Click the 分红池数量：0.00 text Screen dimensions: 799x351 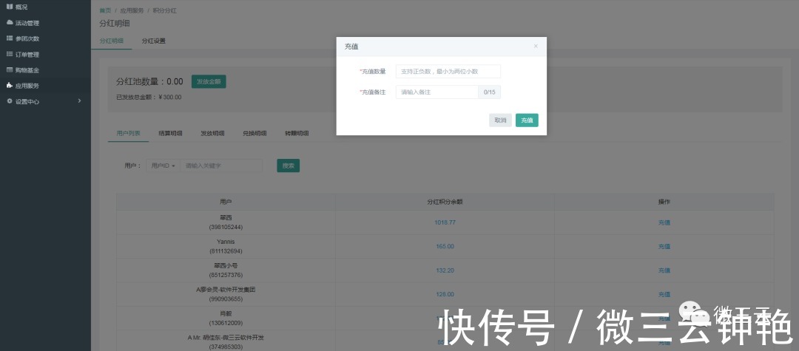[x=149, y=81]
